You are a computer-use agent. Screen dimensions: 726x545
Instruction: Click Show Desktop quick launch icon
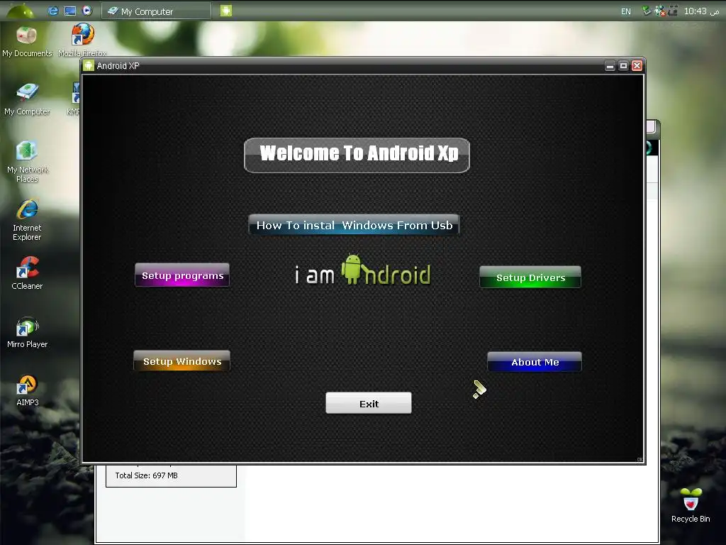[70, 11]
